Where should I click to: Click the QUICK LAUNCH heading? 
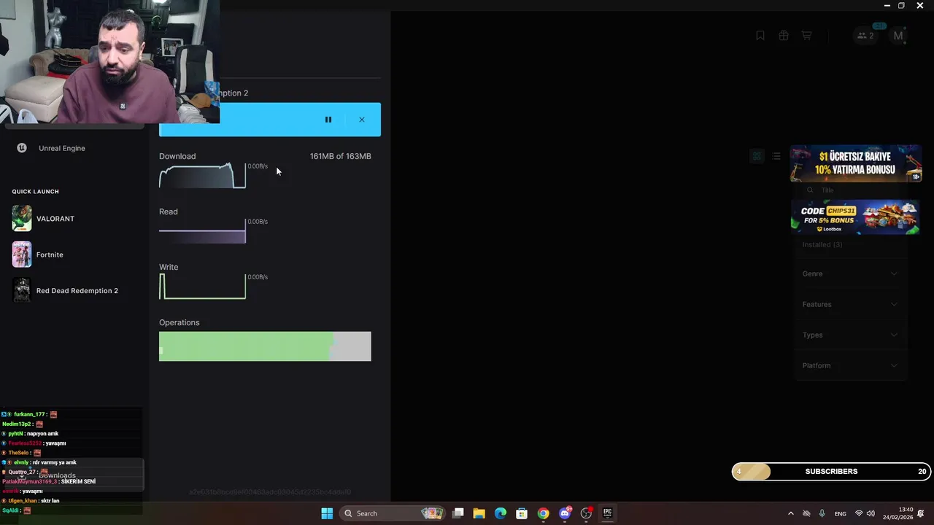tap(35, 192)
